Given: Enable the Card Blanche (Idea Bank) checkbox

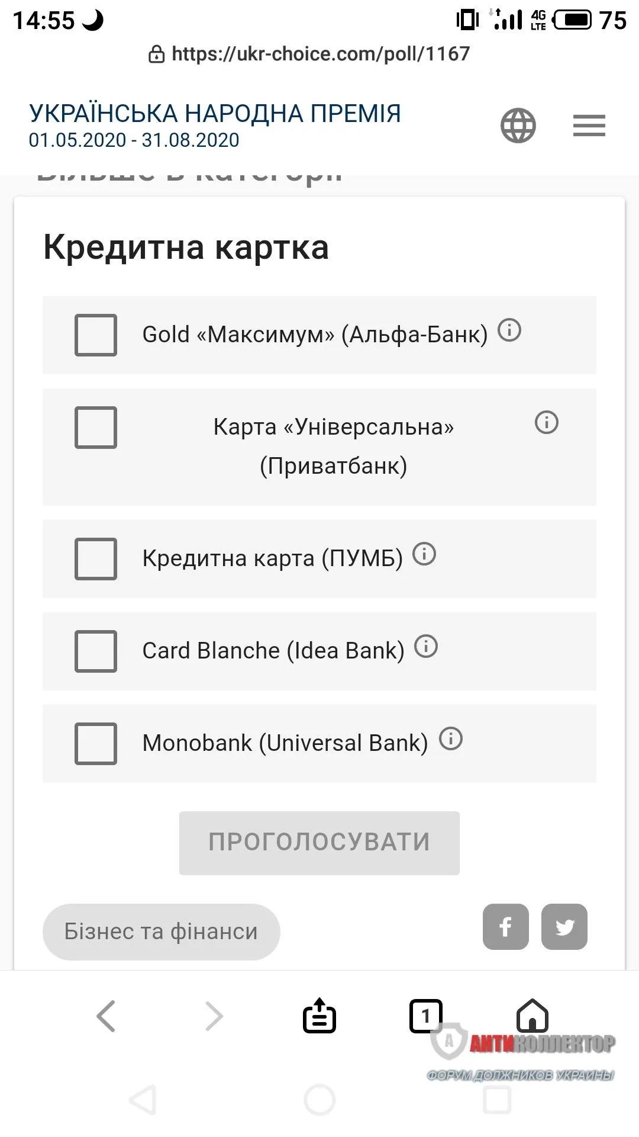Looking at the screenshot, I should 96,651.
